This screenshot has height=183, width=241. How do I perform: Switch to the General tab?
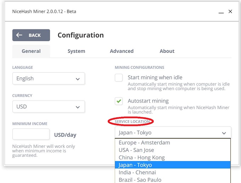pos(31,51)
